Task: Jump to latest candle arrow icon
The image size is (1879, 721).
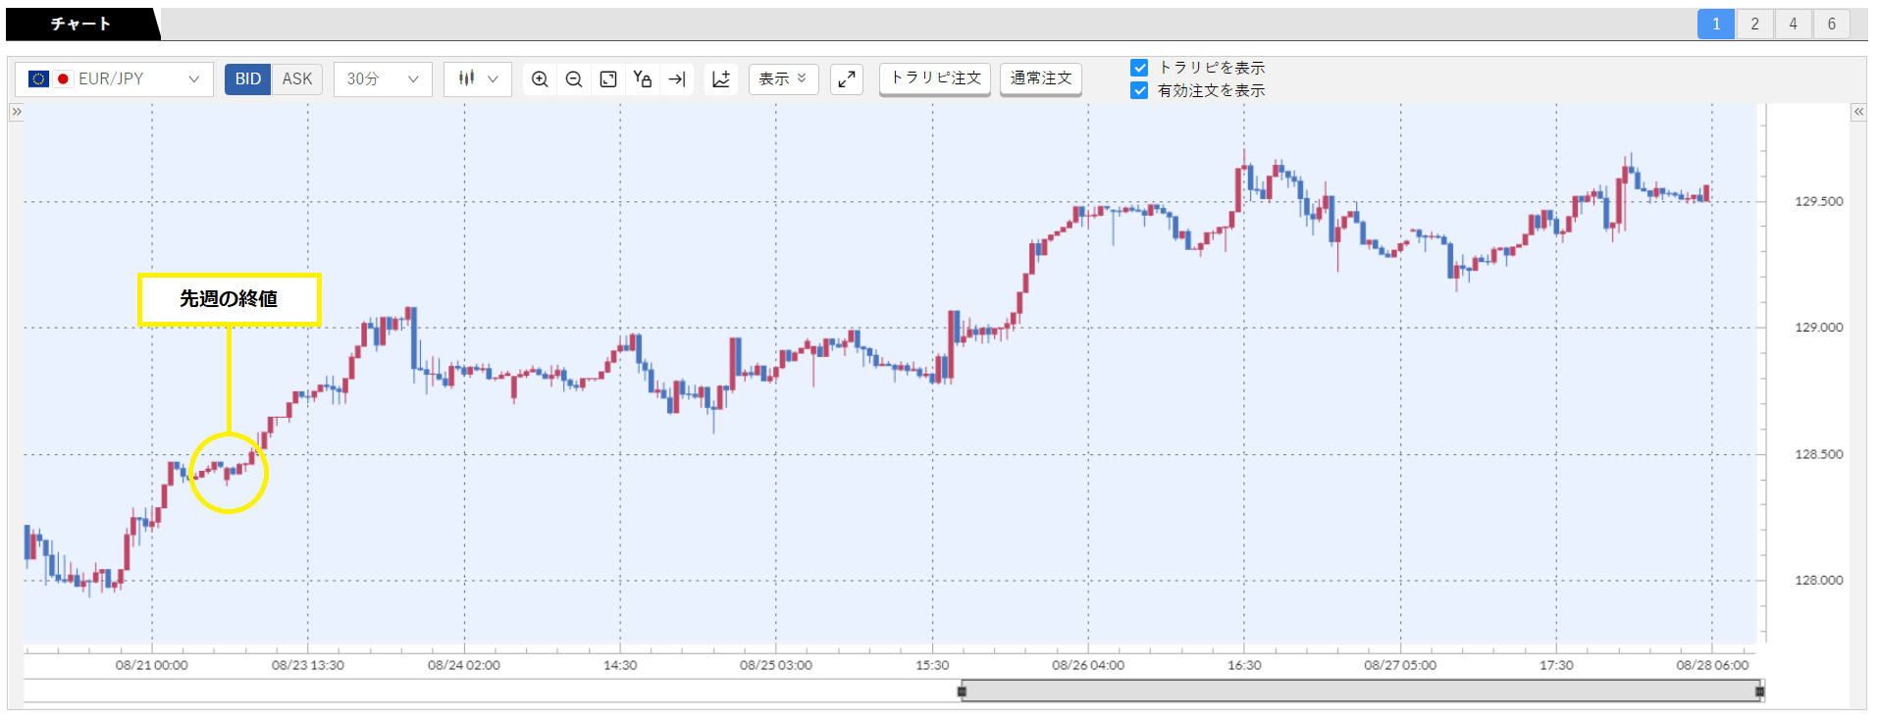Action: 677,79
